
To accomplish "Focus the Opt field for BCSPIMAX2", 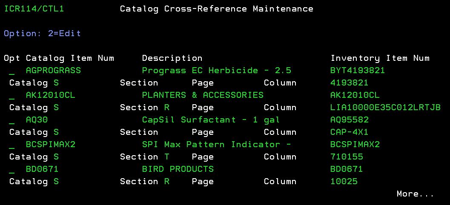I will [x=11, y=145].
